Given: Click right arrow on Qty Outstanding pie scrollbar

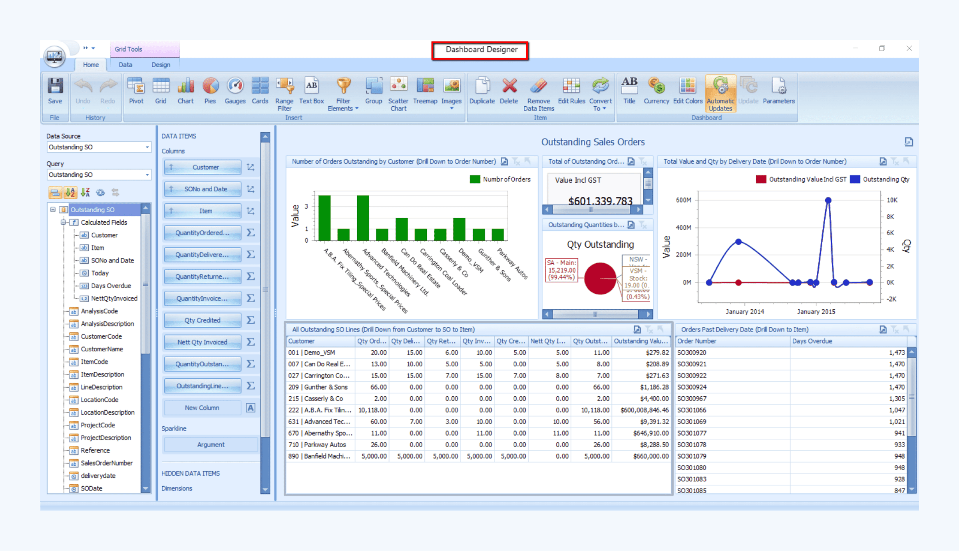Looking at the screenshot, I should click(648, 314).
